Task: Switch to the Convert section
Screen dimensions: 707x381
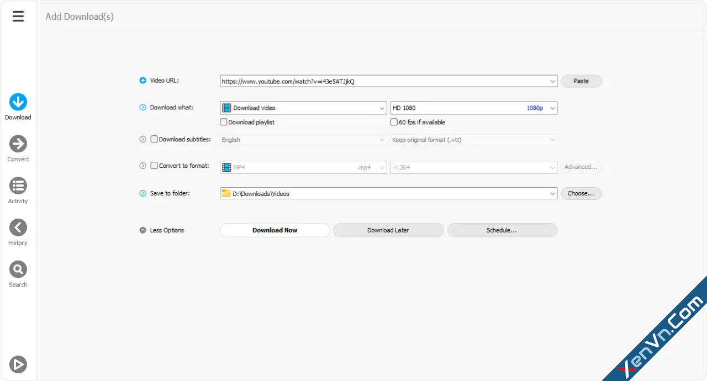Action: [18, 149]
